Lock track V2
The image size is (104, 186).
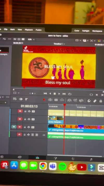click(25, 119)
